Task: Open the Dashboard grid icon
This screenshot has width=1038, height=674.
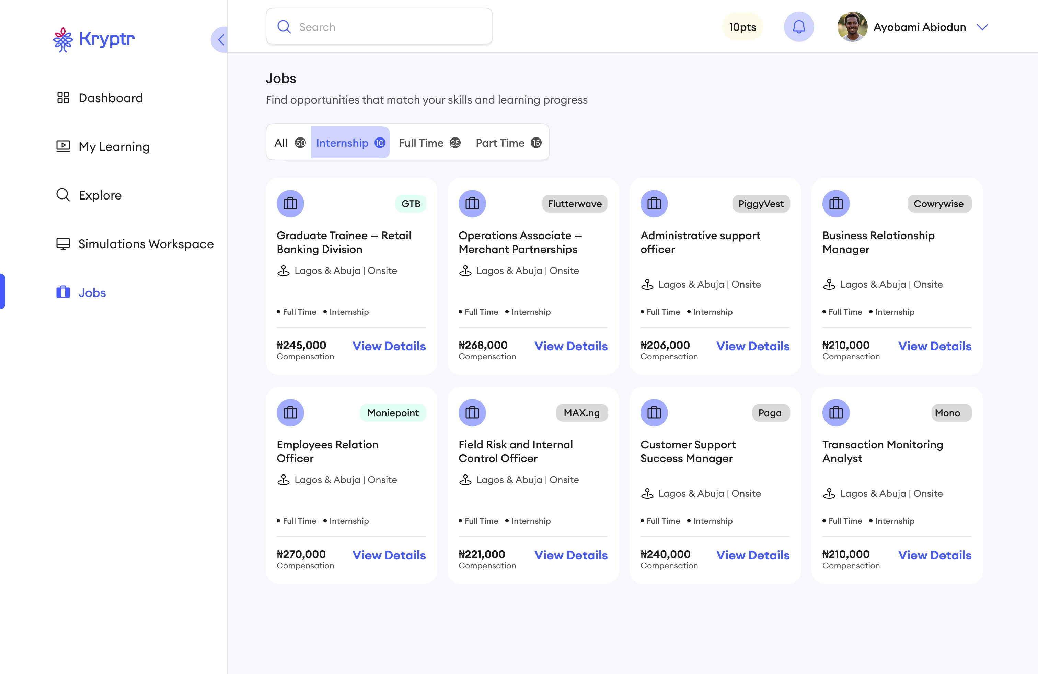Action: [x=63, y=97]
